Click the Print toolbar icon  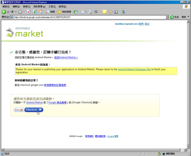point(90,12)
